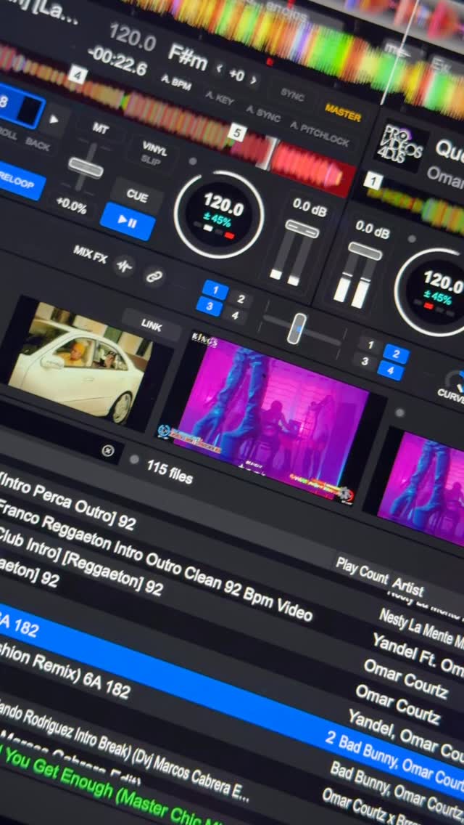Viewport: 464px width, 825px height.
Task: Toggle left crossfader assign channel 3
Action: coord(209,306)
